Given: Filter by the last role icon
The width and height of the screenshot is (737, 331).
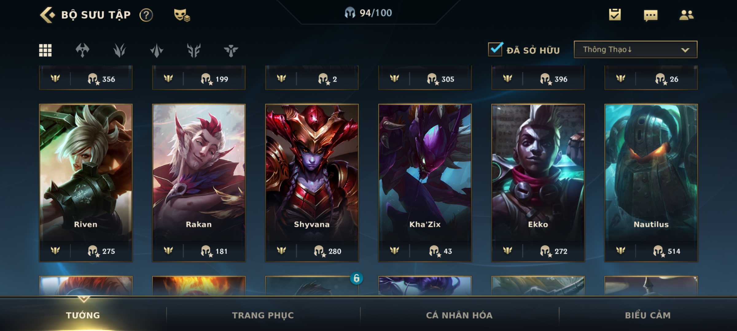Looking at the screenshot, I should (231, 51).
